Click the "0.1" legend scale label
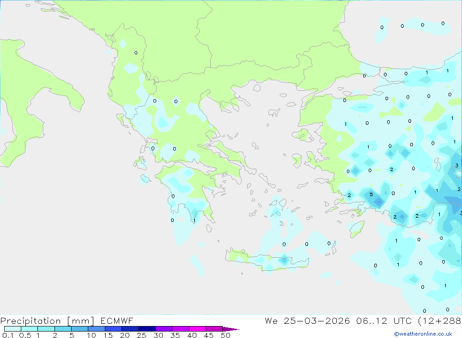462x338 pixels. pyautogui.click(x=8, y=335)
